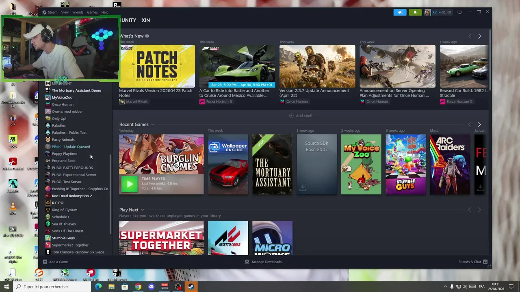
Task: Select PUBG: Experimental Server entry
Action: coord(73,175)
